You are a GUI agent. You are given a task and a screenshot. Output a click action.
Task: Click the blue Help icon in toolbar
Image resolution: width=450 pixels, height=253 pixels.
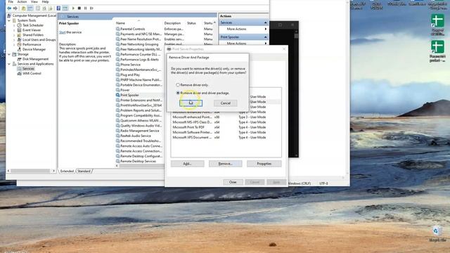(58, 8)
